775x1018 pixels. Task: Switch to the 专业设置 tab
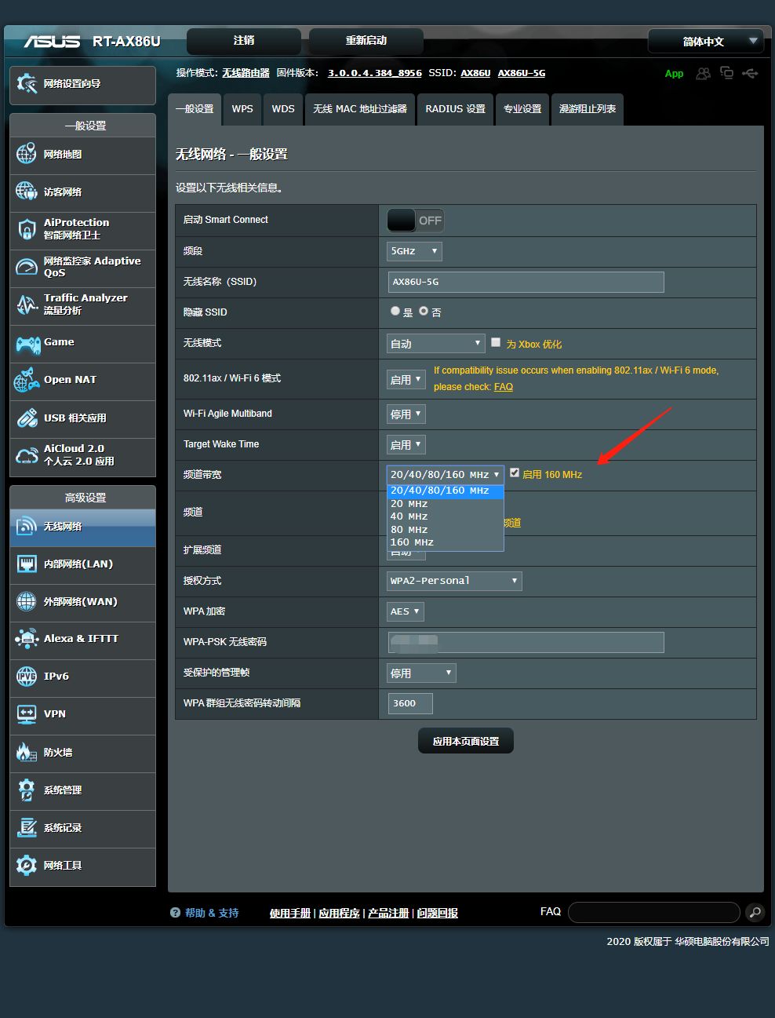tap(522, 109)
